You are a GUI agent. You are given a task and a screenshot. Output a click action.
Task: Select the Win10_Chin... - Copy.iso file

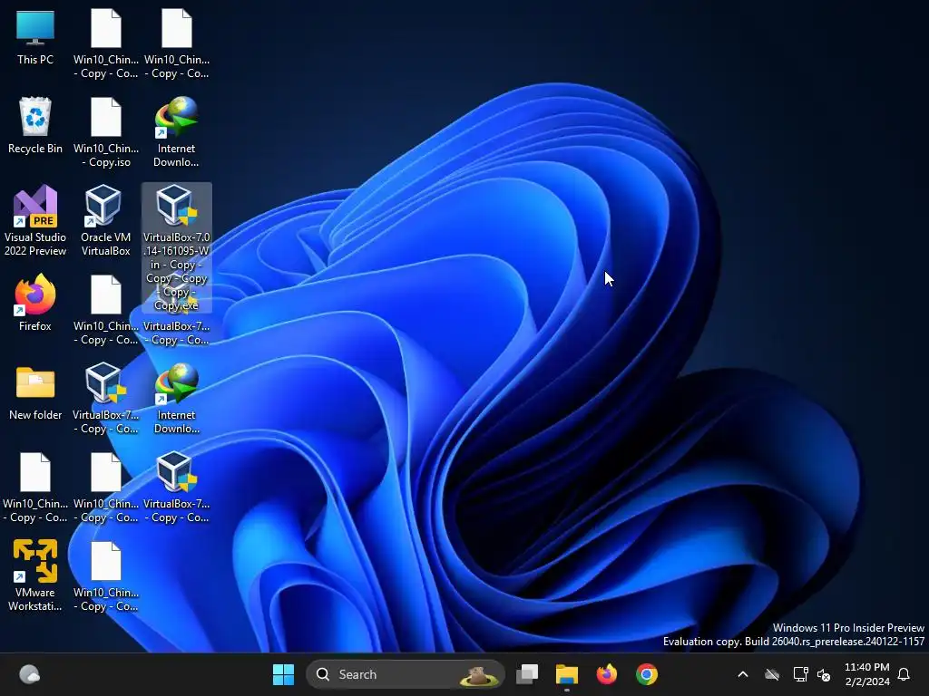105,132
